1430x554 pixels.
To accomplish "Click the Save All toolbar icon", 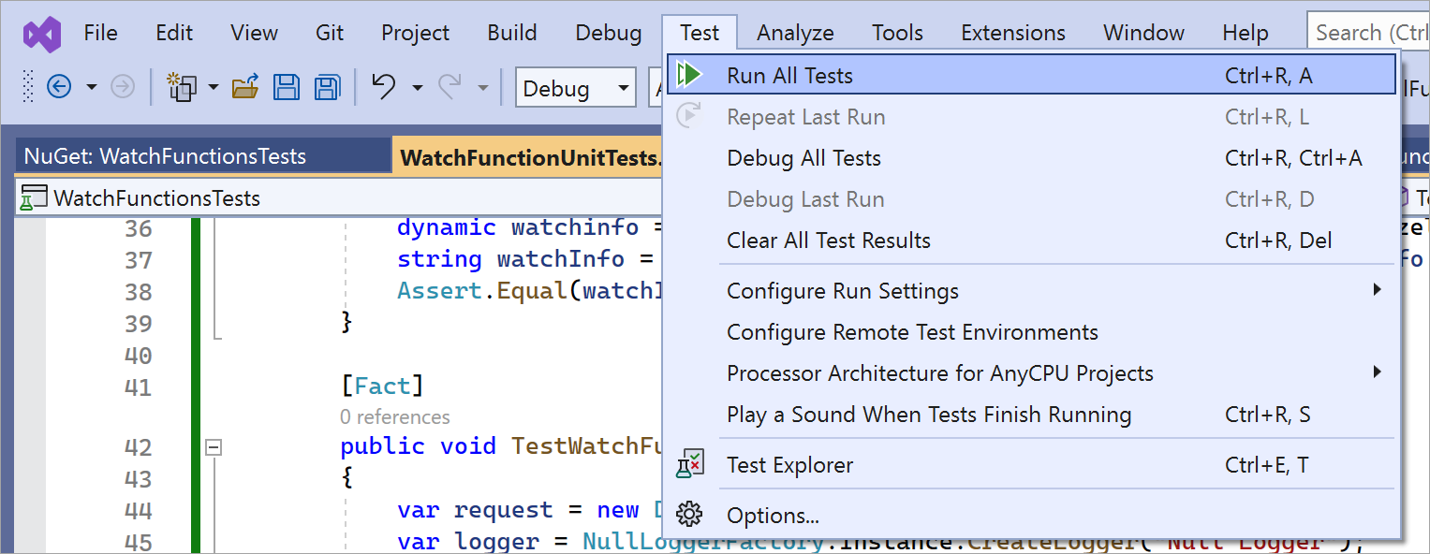I will [x=327, y=88].
